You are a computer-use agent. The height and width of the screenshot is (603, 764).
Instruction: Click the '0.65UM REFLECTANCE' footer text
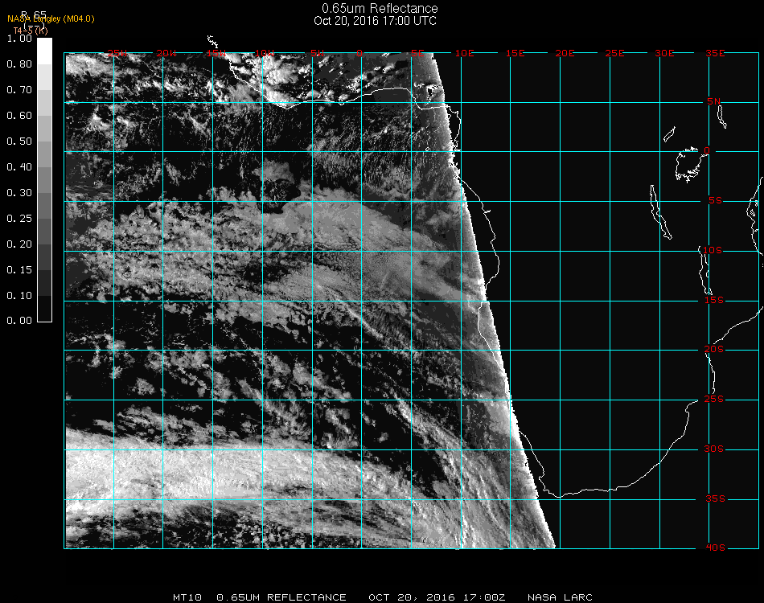tap(281, 597)
